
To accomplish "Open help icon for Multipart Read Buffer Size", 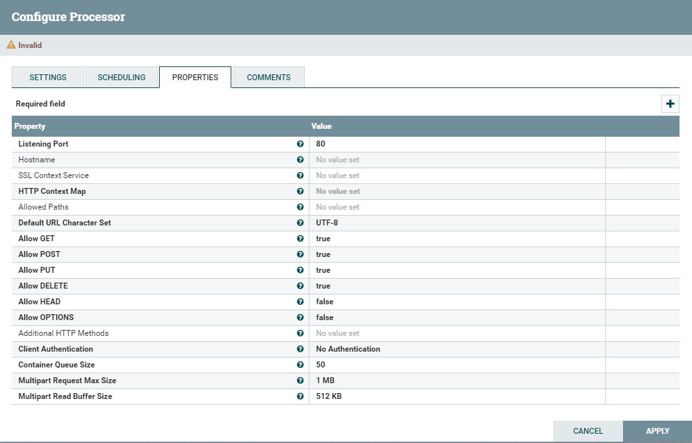I will (300, 396).
